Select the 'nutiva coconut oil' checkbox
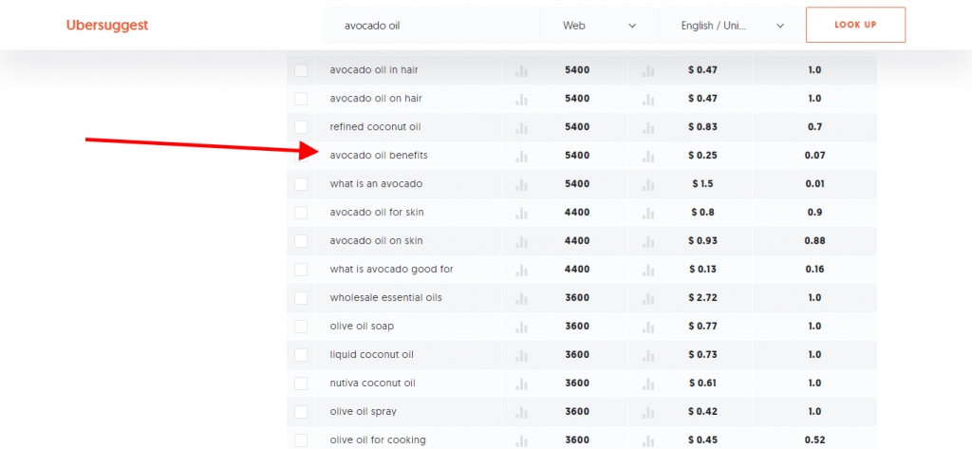The width and height of the screenshot is (972, 449). point(301,384)
